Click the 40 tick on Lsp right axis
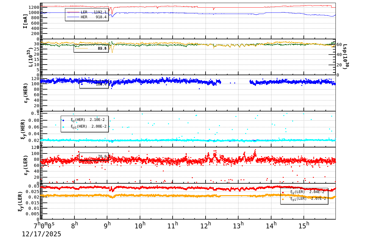 [x=339, y=55]
